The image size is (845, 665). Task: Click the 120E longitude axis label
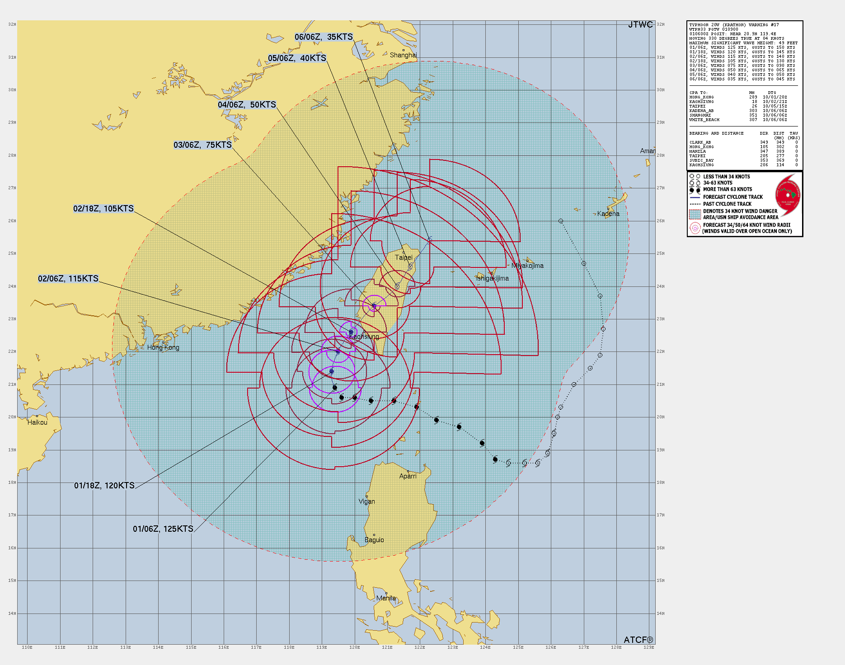point(354,647)
